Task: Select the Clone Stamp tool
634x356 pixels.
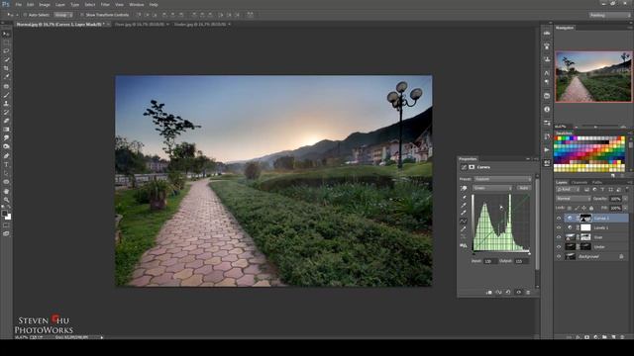Action: click(6, 103)
